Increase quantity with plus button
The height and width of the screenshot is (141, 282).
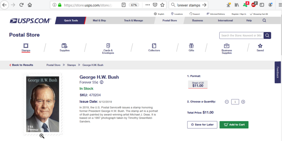(243, 102)
